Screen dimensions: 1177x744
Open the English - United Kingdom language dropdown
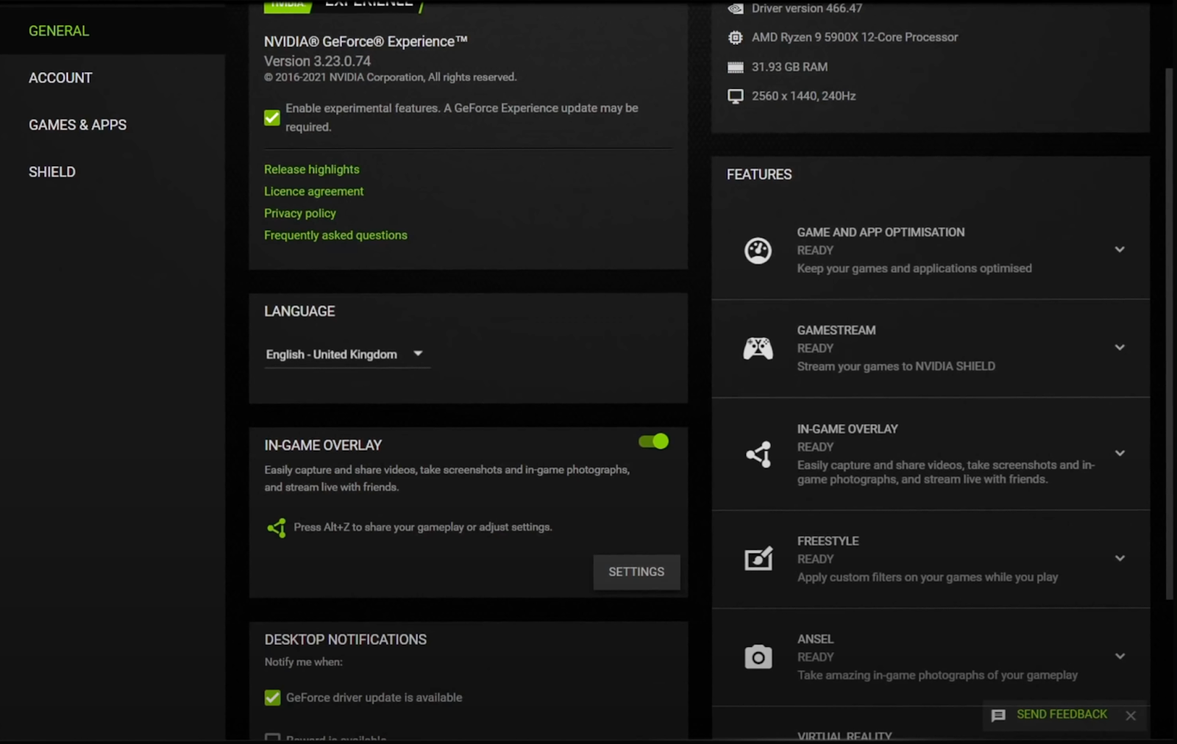[346, 354]
